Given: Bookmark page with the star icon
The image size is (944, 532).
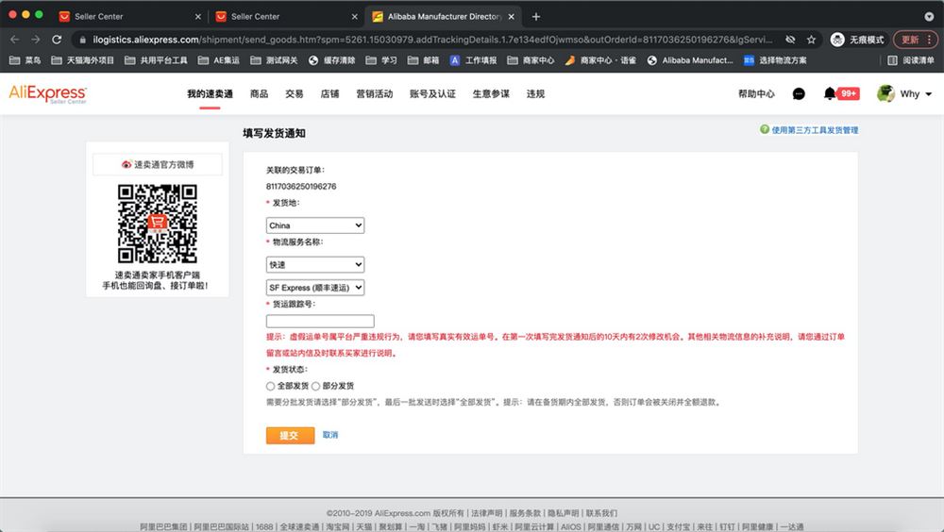Looking at the screenshot, I should click(811, 40).
